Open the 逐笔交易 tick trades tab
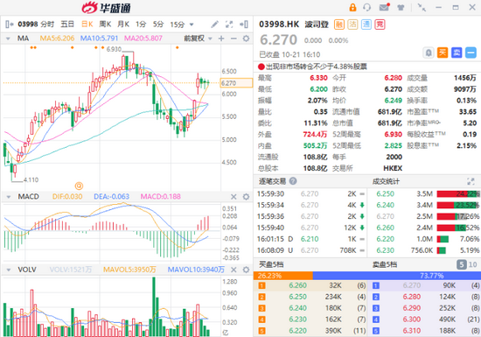481x337 pixels. click(272, 181)
